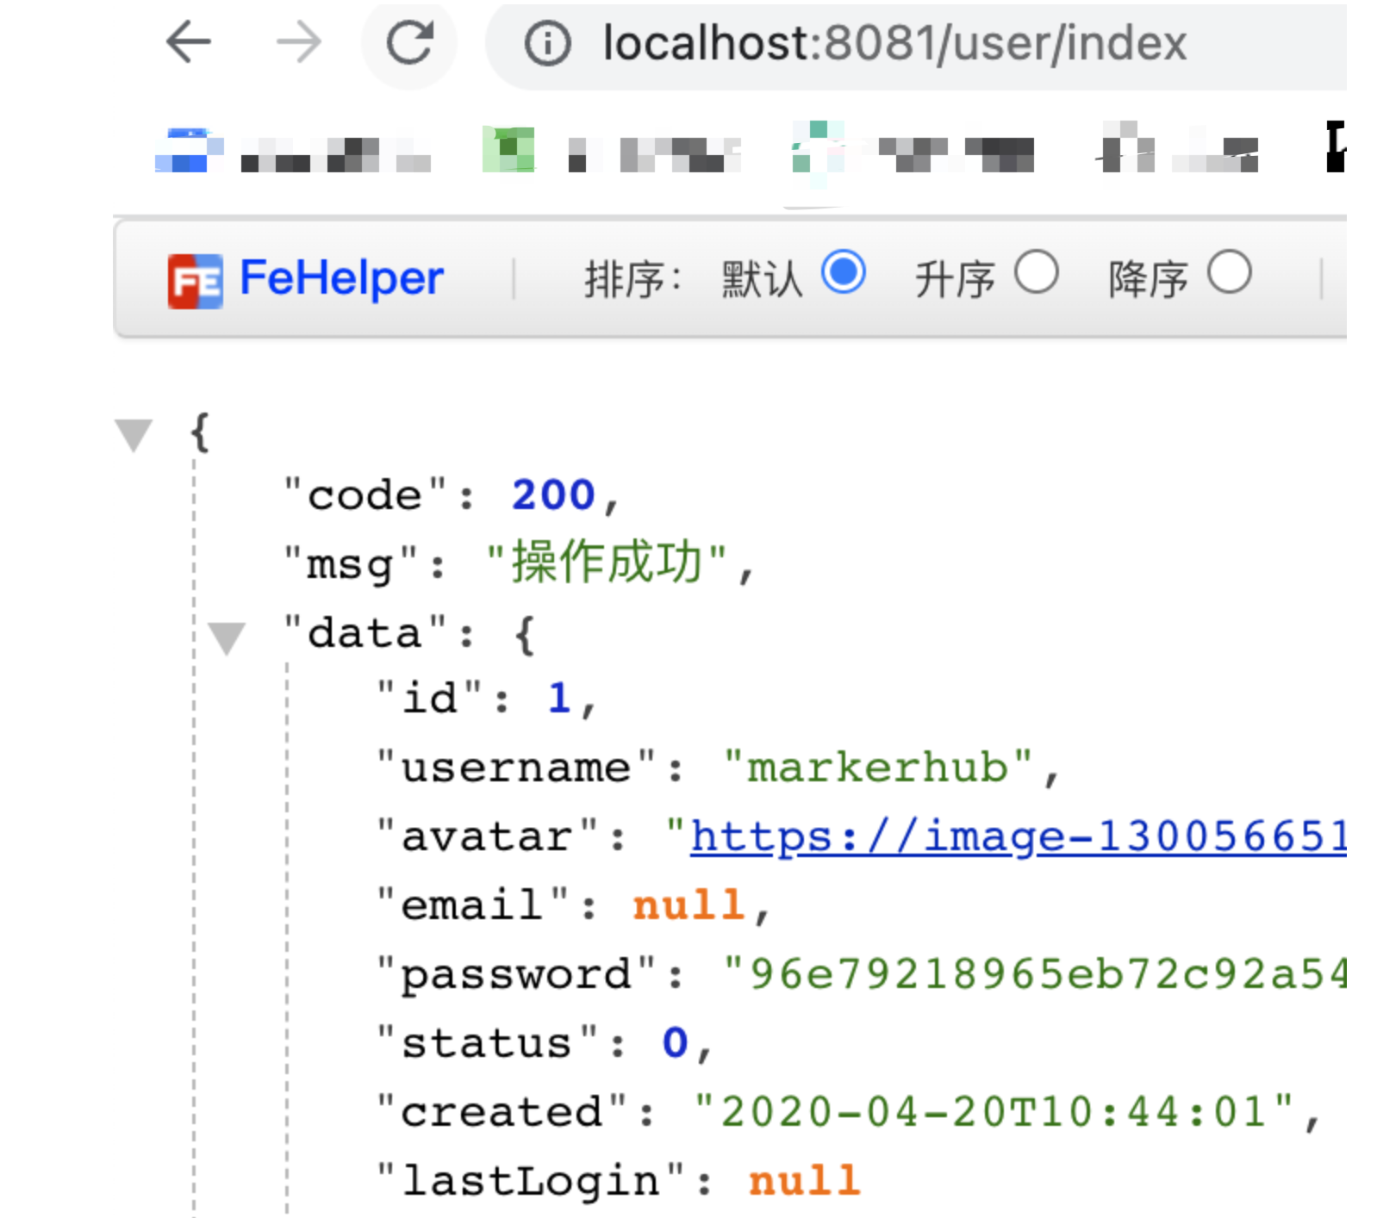Open the green-icon bookmark in bookmarks bar

coord(508,150)
